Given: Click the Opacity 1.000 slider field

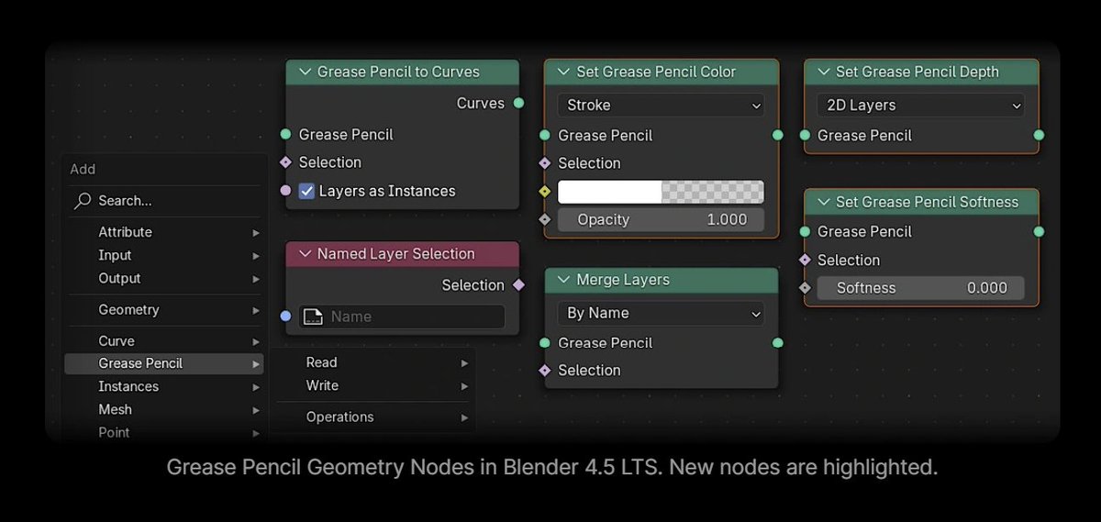Looking at the screenshot, I should [x=661, y=219].
